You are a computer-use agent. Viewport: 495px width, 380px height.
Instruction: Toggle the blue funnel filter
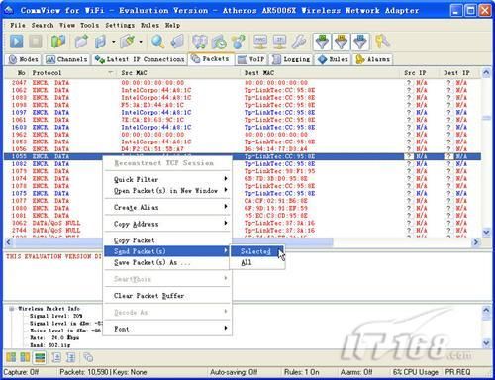(360, 42)
